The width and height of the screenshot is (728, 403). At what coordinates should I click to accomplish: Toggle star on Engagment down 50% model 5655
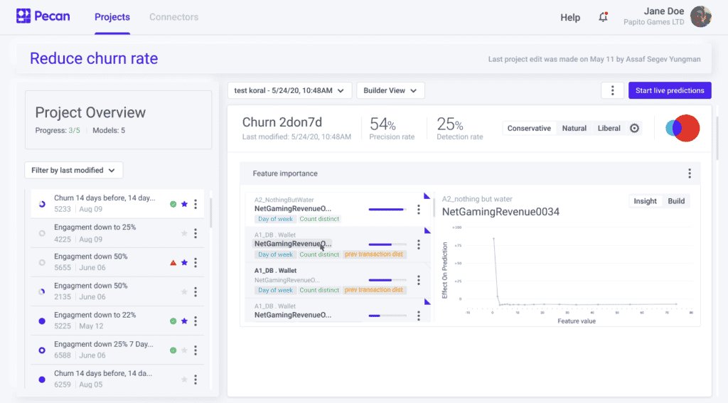click(x=184, y=262)
